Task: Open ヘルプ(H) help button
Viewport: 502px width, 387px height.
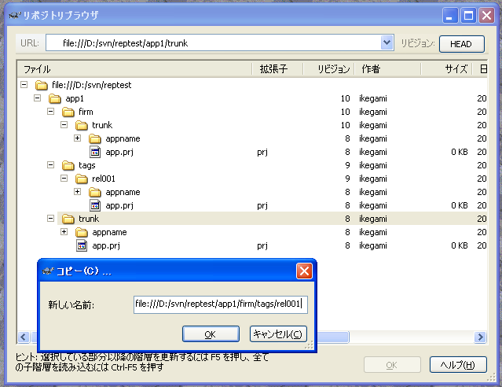Action: tap(458, 365)
